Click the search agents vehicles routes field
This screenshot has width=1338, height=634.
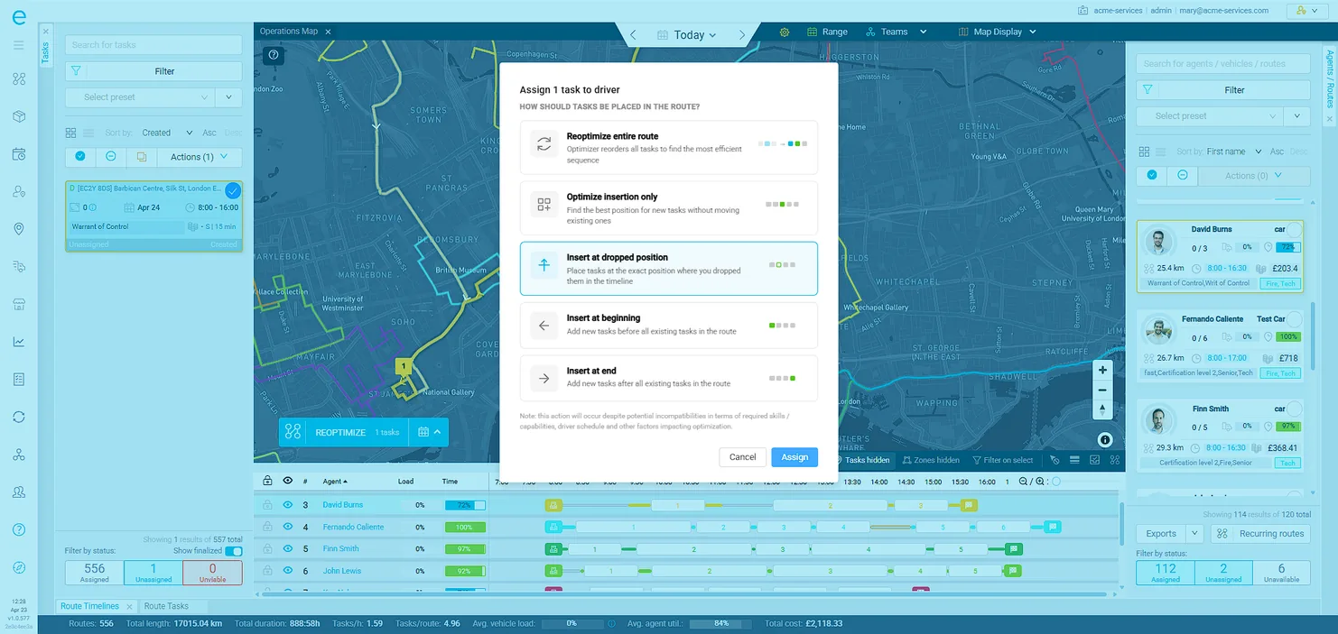tap(1223, 63)
